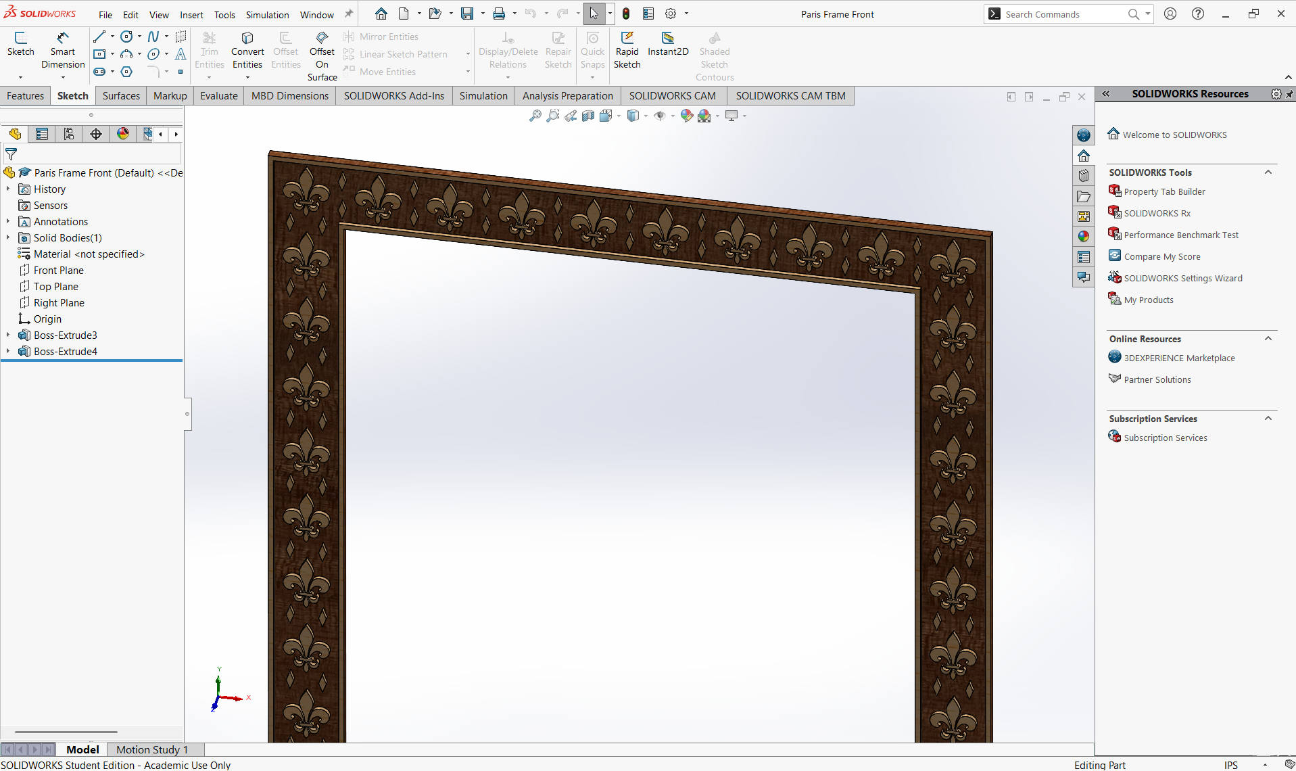Viewport: 1296px width, 771px height.
Task: Open the Subscription Services link
Action: coord(1166,438)
